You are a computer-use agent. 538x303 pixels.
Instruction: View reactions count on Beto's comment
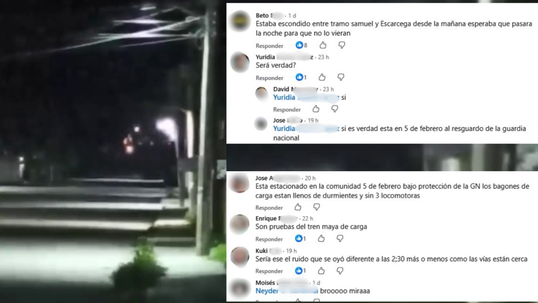tap(301, 45)
